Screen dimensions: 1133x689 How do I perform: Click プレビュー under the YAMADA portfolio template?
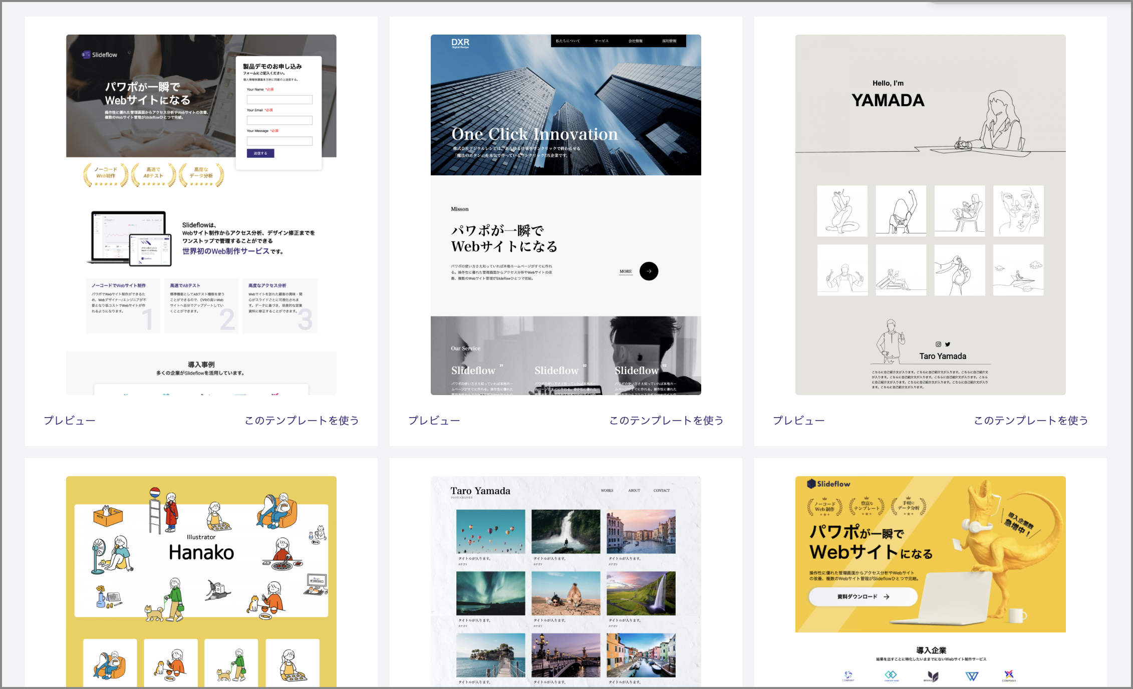[x=798, y=421]
